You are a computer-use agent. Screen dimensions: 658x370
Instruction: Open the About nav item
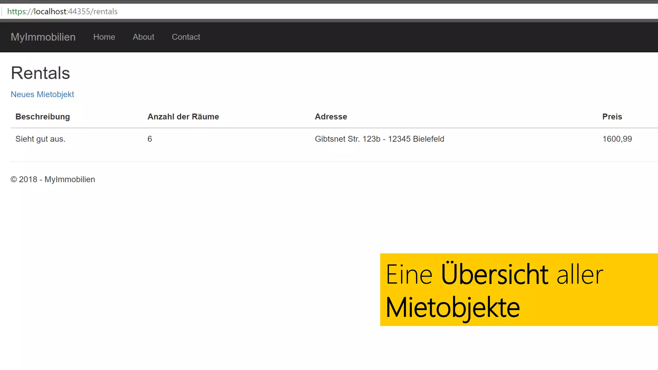tap(143, 37)
